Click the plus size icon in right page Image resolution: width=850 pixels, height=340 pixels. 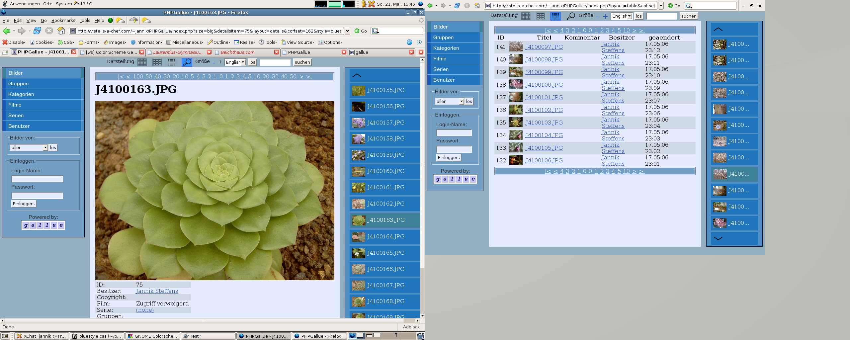coord(605,16)
